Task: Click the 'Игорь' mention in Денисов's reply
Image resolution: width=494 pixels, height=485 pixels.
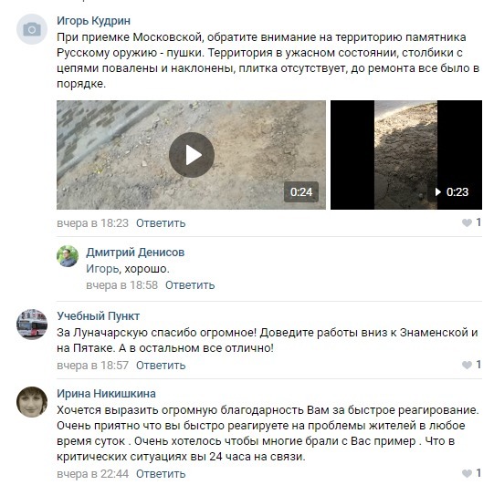Action: click(x=102, y=269)
